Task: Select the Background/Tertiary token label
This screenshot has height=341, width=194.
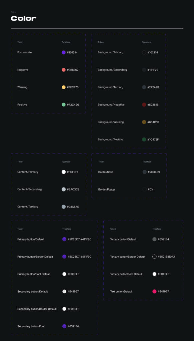Action: tap(110, 87)
